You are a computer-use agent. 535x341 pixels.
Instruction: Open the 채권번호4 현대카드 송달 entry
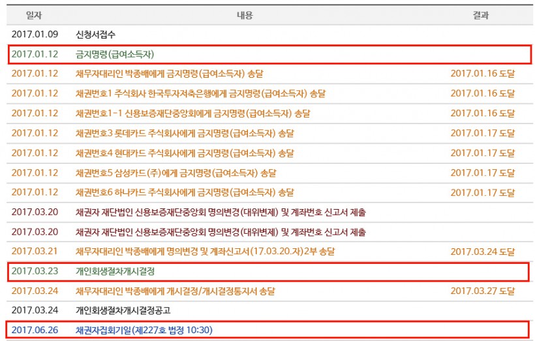(x=185, y=153)
